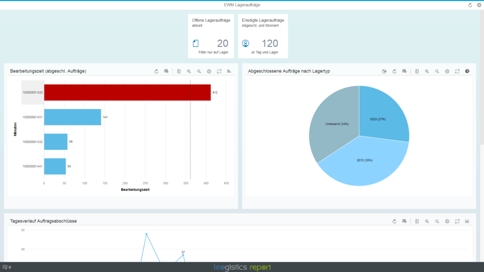Screen dimensions: 484x272
Task: Select the bar for order 100000001431
Action: point(72,117)
